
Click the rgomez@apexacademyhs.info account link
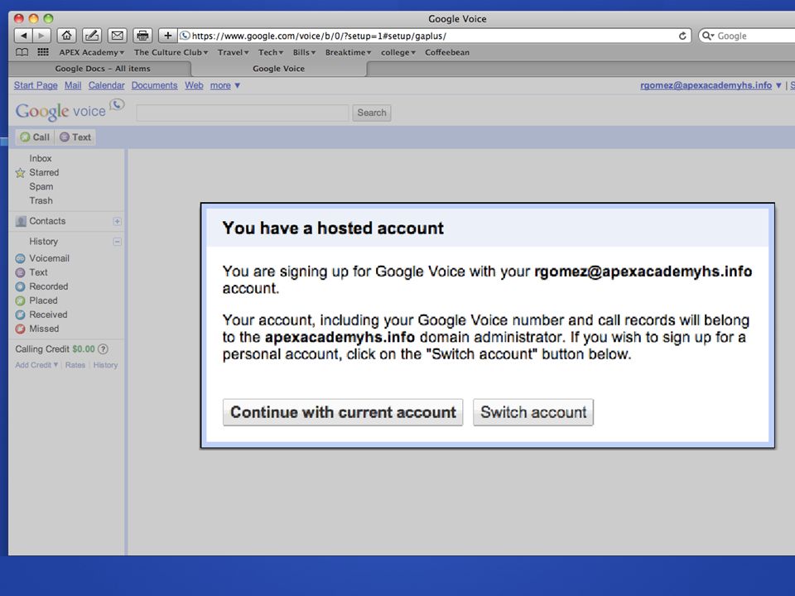[x=706, y=85]
